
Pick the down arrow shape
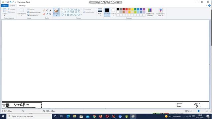pyautogui.click(x=63, y=15)
